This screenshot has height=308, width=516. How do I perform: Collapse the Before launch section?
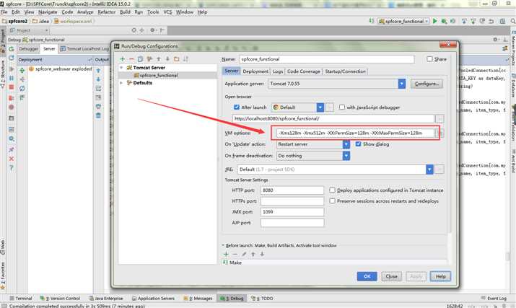tap(223, 245)
